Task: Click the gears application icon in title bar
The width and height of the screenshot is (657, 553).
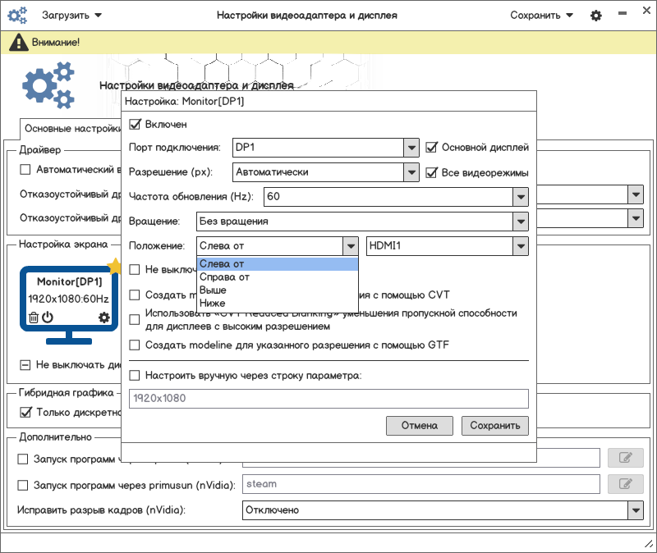Action: point(17,15)
